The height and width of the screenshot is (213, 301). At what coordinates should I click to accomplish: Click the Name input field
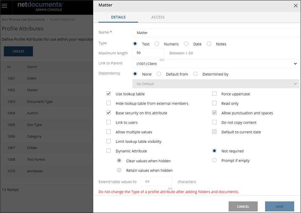point(216,33)
